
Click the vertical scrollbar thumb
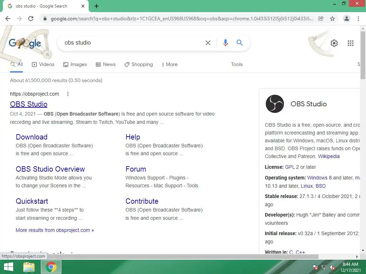[x=363, y=55]
